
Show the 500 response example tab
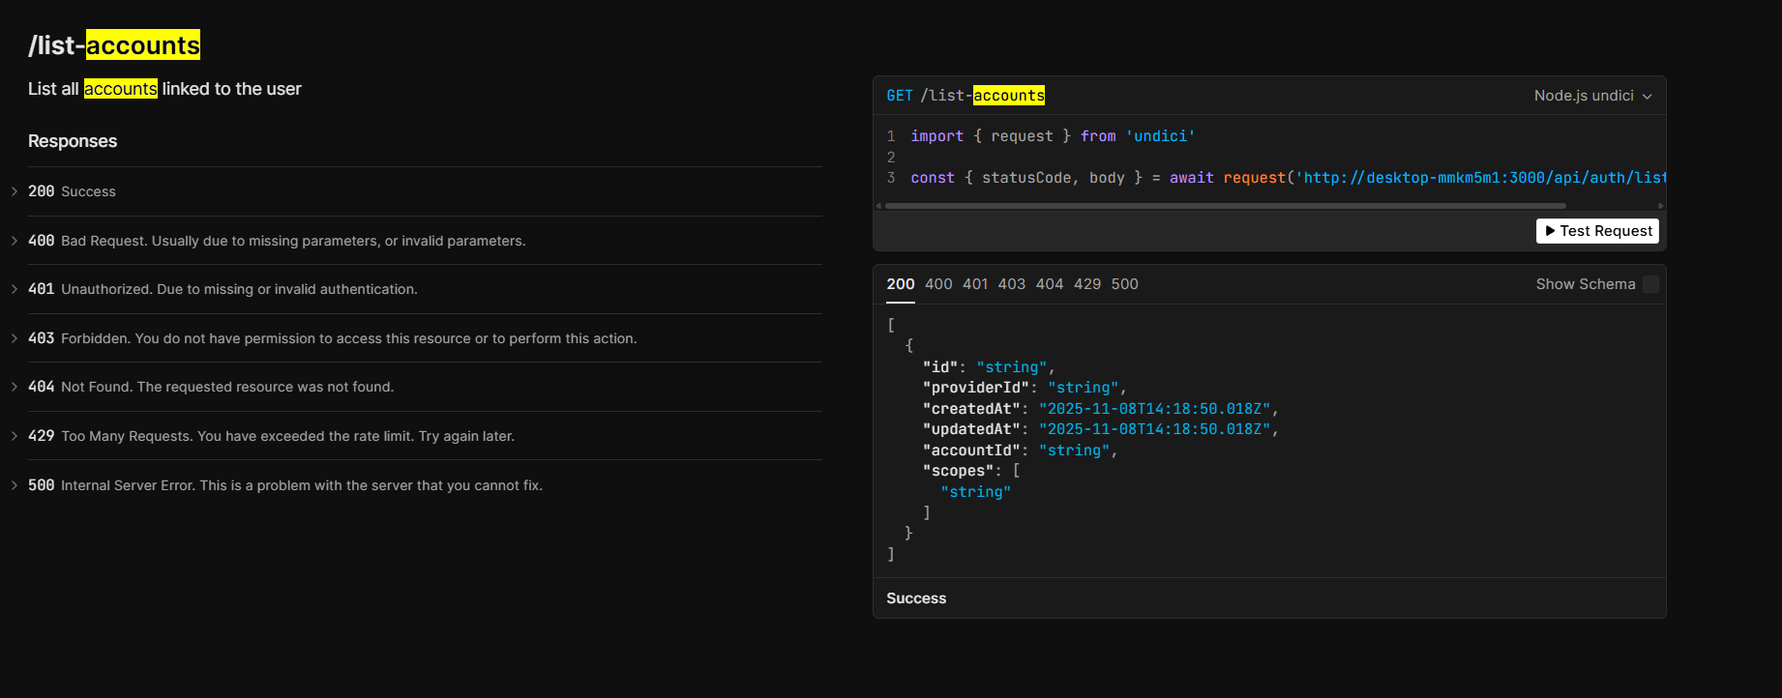[x=1124, y=284]
